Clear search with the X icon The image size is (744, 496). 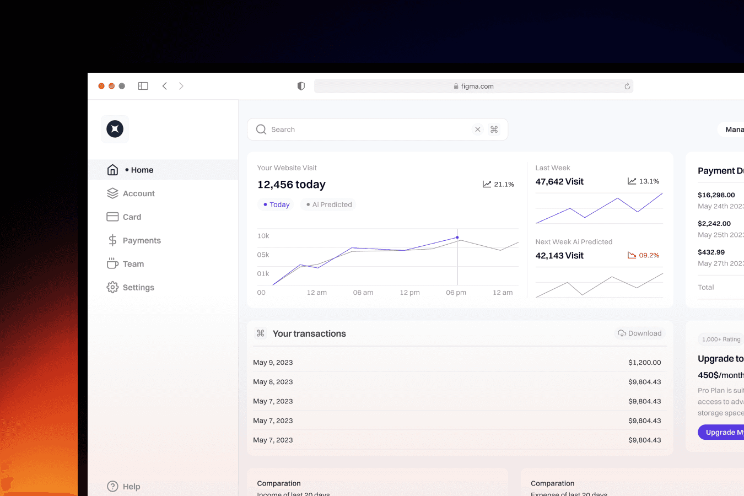coord(478,130)
